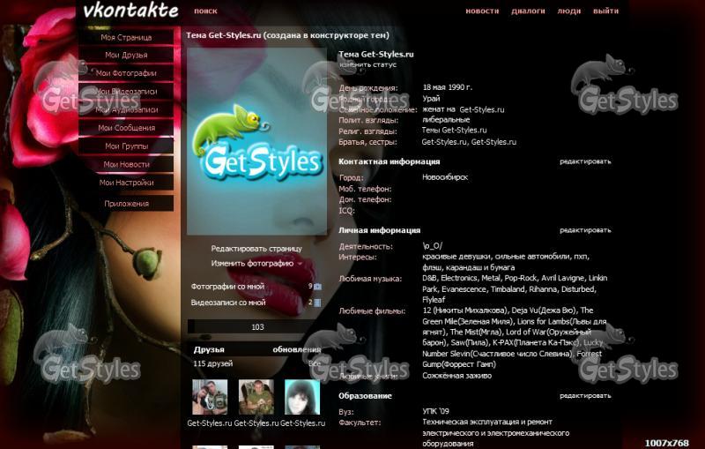Open the first friend's avatar thumbnail
The image size is (705, 449).
tap(210, 397)
